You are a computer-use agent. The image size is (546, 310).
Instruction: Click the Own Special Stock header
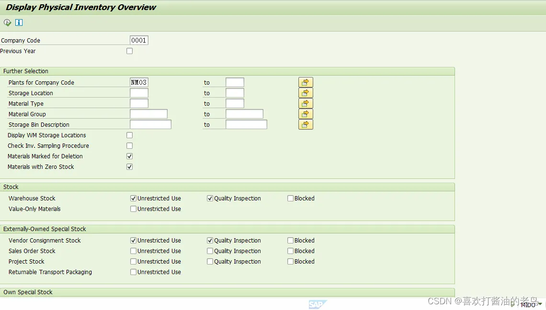tap(227, 292)
